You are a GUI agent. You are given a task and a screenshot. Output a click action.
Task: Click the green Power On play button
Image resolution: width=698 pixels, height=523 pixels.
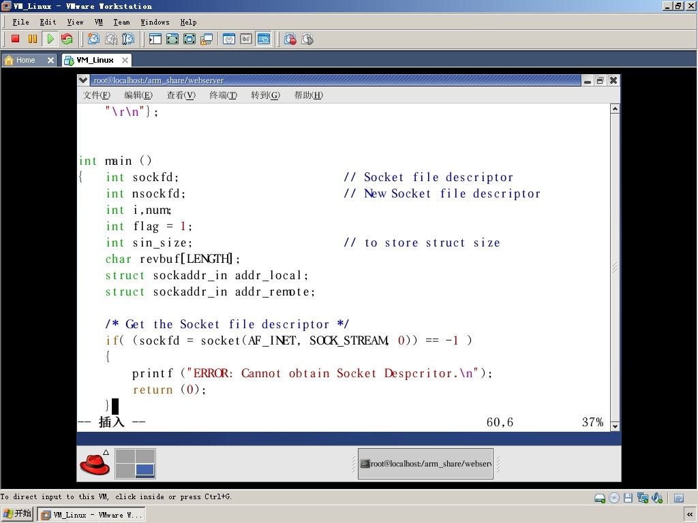click(x=50, y=39)
